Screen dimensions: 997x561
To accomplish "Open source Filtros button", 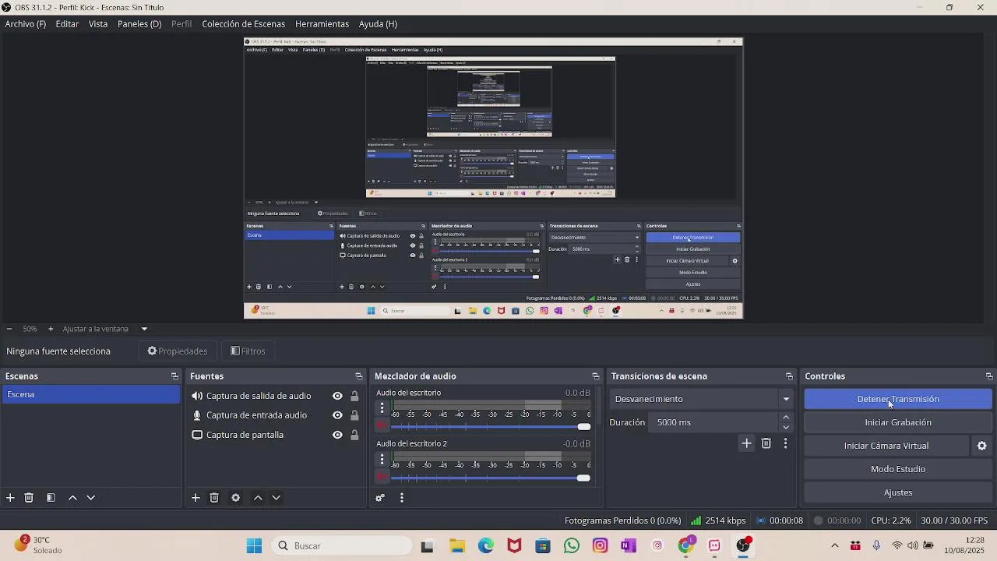I will click(248, 351).
